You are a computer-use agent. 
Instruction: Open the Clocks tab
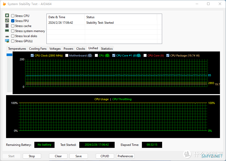pyautogui.click(x=81, y=49)
